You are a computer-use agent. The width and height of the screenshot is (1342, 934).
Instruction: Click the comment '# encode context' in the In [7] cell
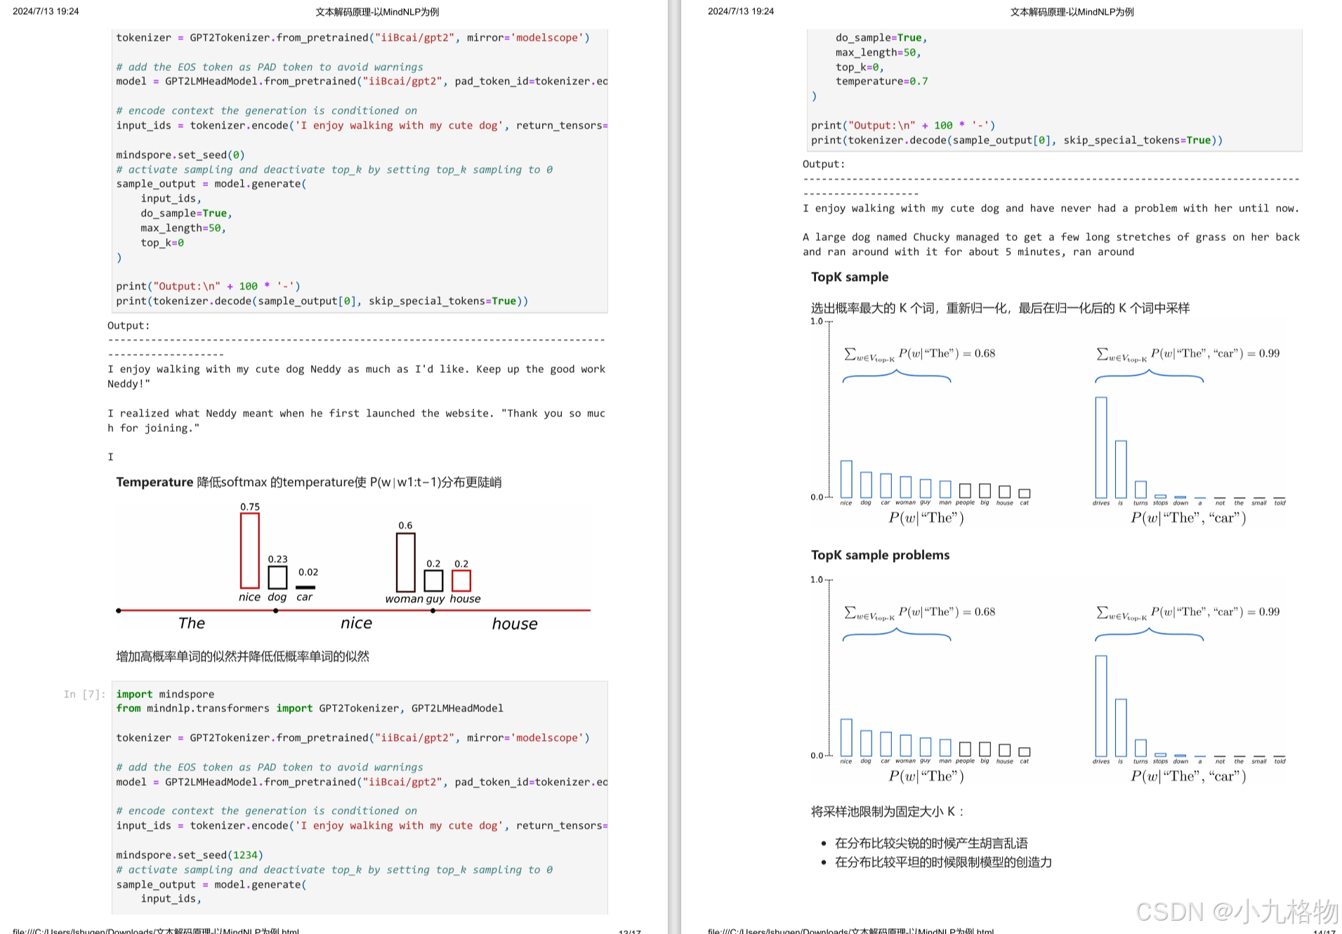click(266, 810)
